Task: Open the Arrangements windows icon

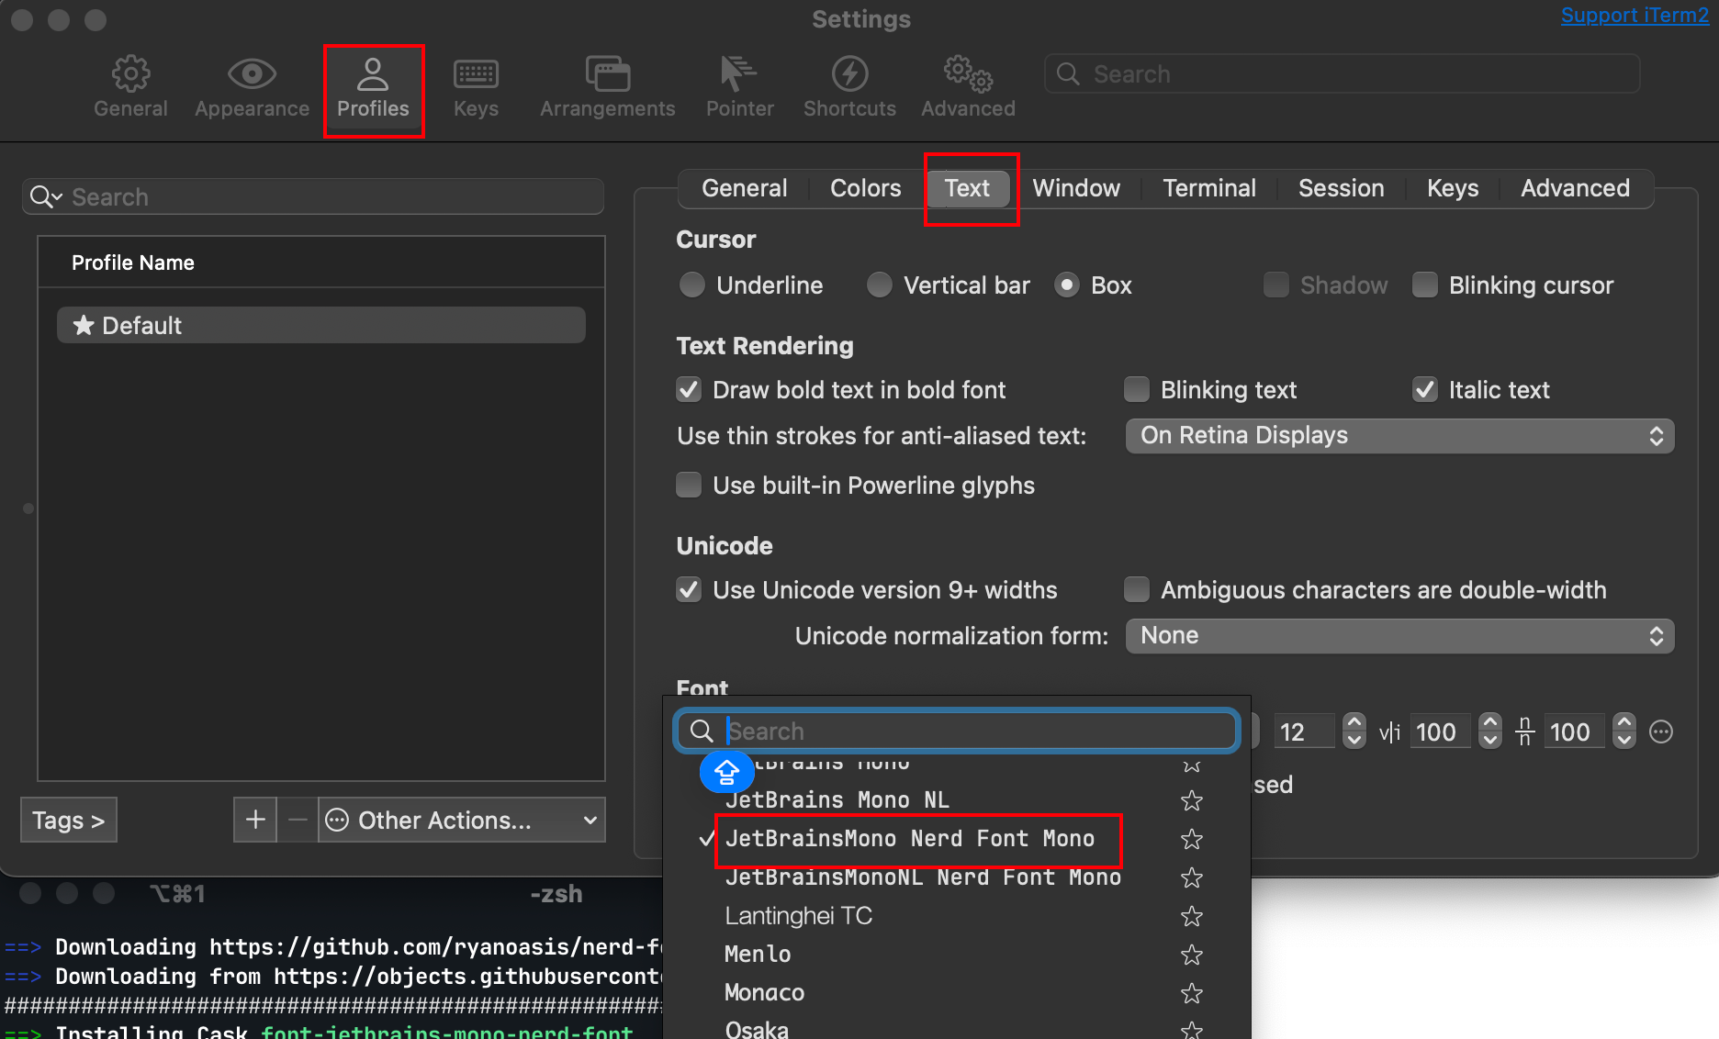Action: [x=607, y=74]
